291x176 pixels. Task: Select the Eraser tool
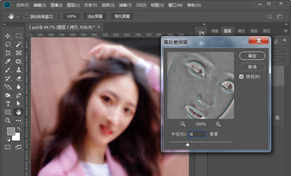[x=18, y=78]
